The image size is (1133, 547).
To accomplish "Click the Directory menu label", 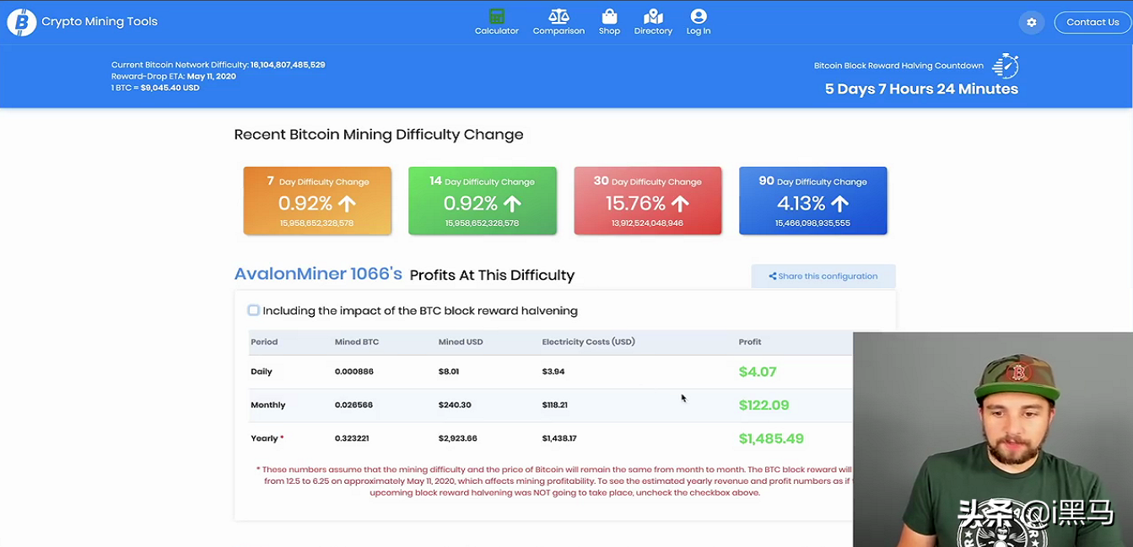I will [653, 31].
